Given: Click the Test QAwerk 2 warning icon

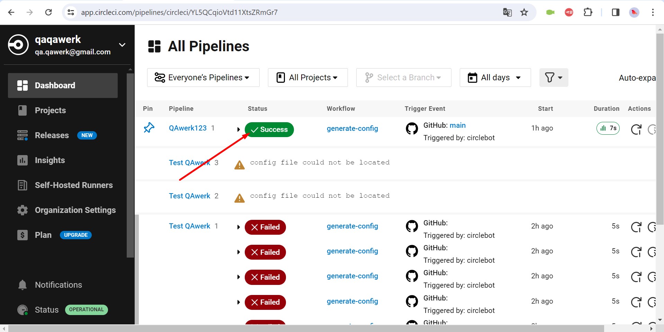Looking at the screenshot, I should pos(240,198).
